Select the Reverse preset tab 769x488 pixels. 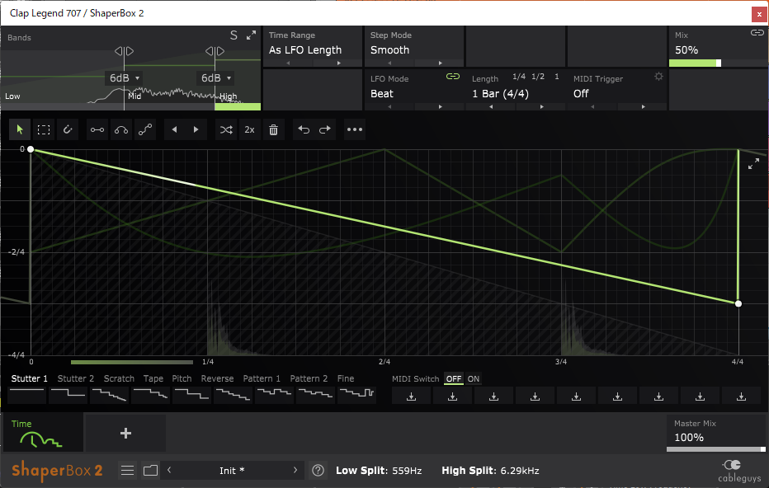(x=217, y=378)
